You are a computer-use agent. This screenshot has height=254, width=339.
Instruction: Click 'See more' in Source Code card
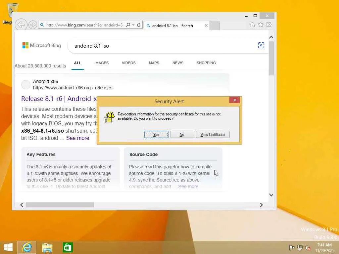(188, 187)
